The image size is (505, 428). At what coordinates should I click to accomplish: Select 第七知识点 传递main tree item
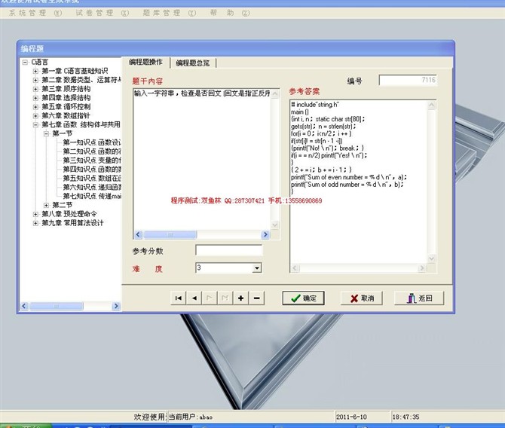point(92,196)
